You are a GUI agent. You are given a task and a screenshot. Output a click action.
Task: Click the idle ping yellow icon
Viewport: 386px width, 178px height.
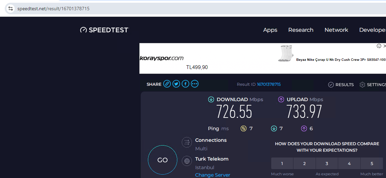(x=243, y=128)
